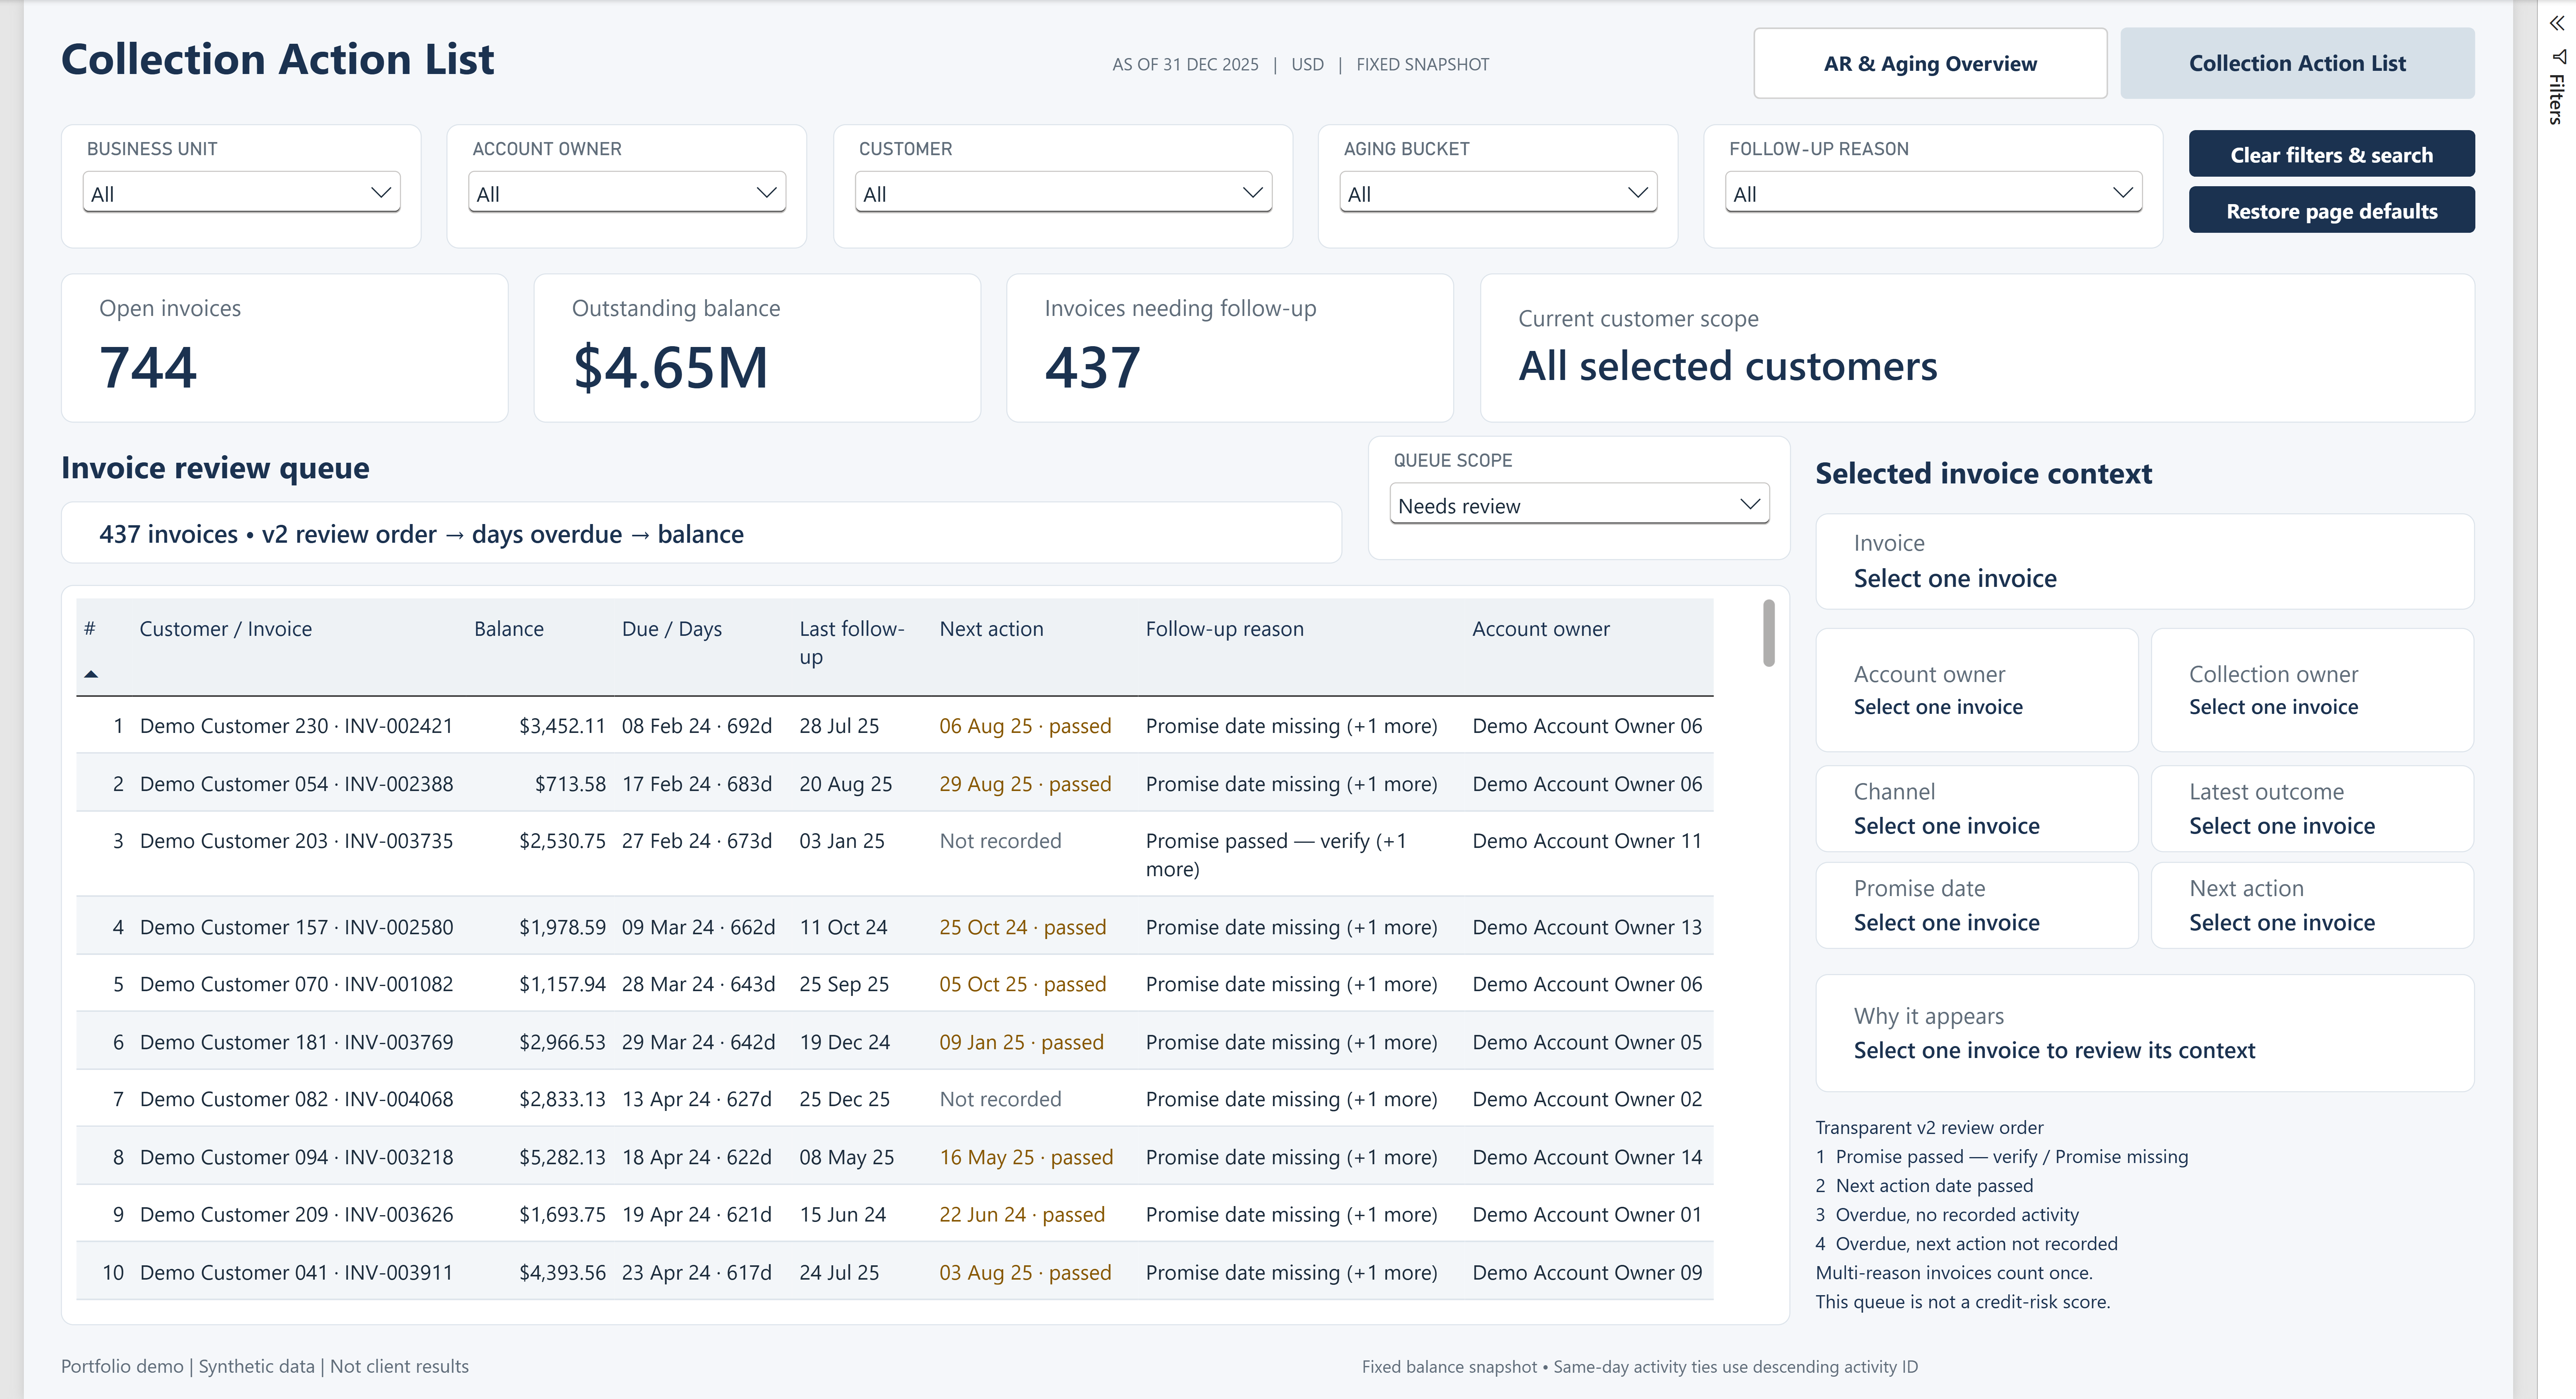Switch to AR & Aging Overview tab

pos(1930,63)
